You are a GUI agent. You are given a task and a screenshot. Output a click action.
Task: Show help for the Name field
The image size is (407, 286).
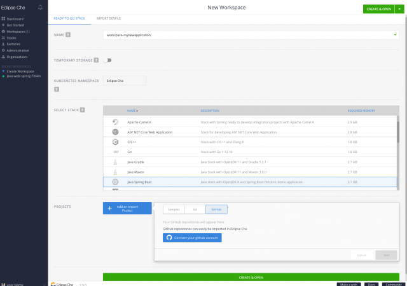68,34
